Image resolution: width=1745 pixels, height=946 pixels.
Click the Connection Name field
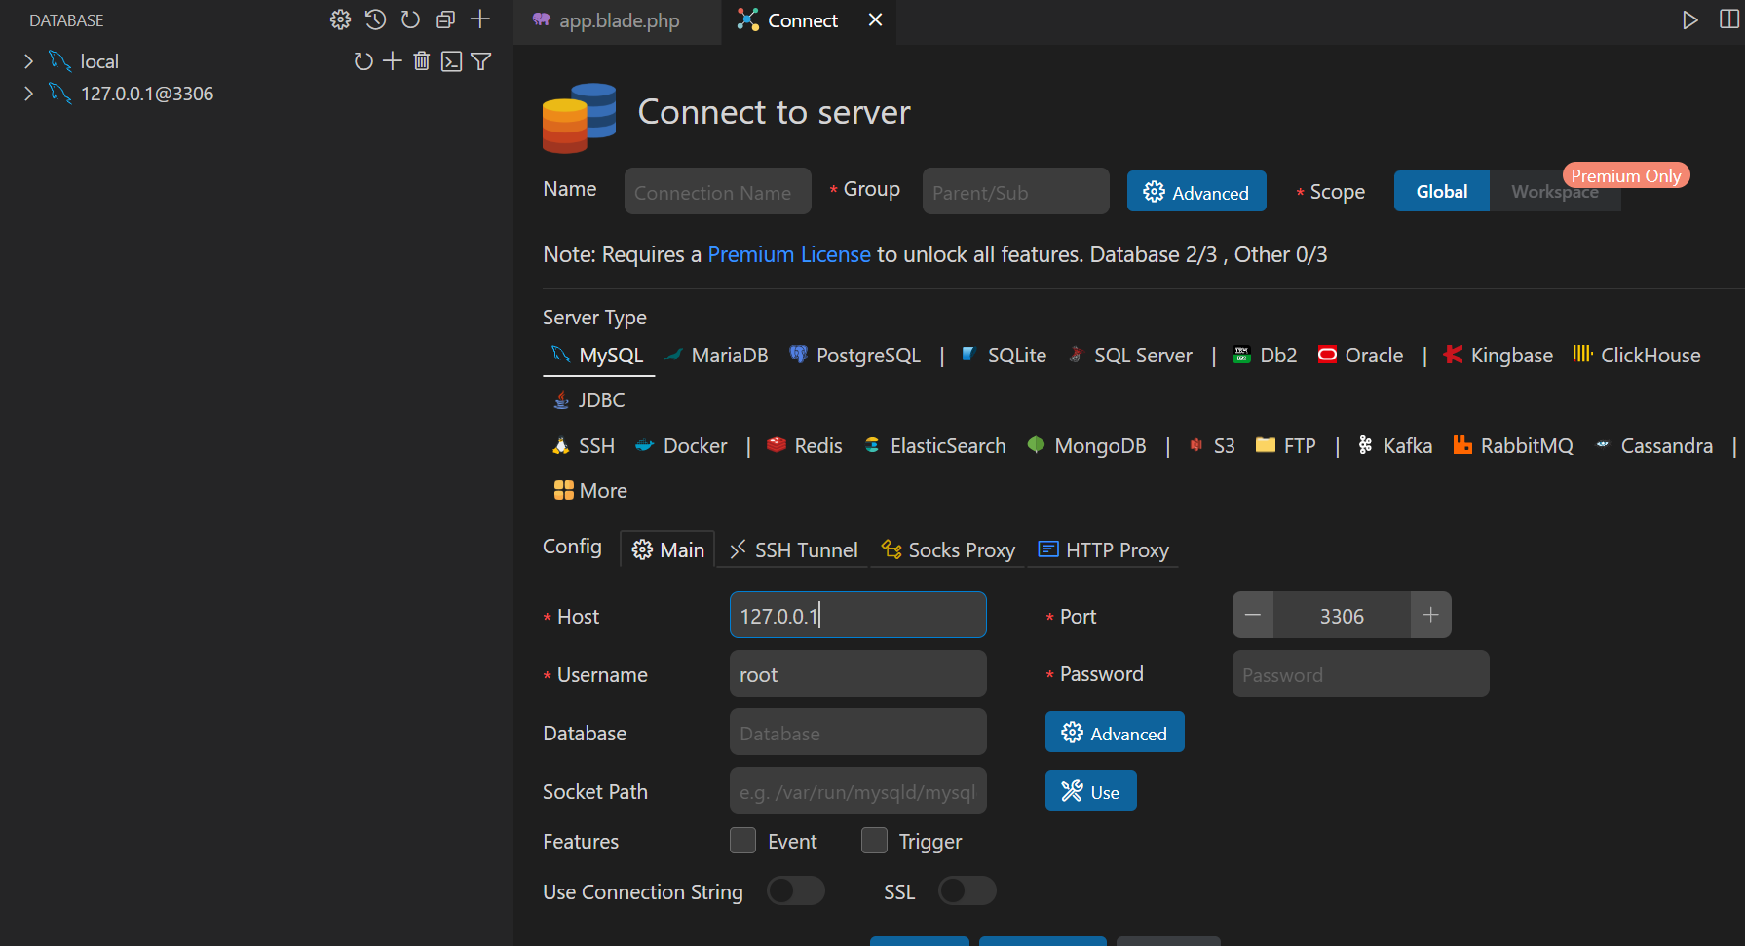(718, 192)
